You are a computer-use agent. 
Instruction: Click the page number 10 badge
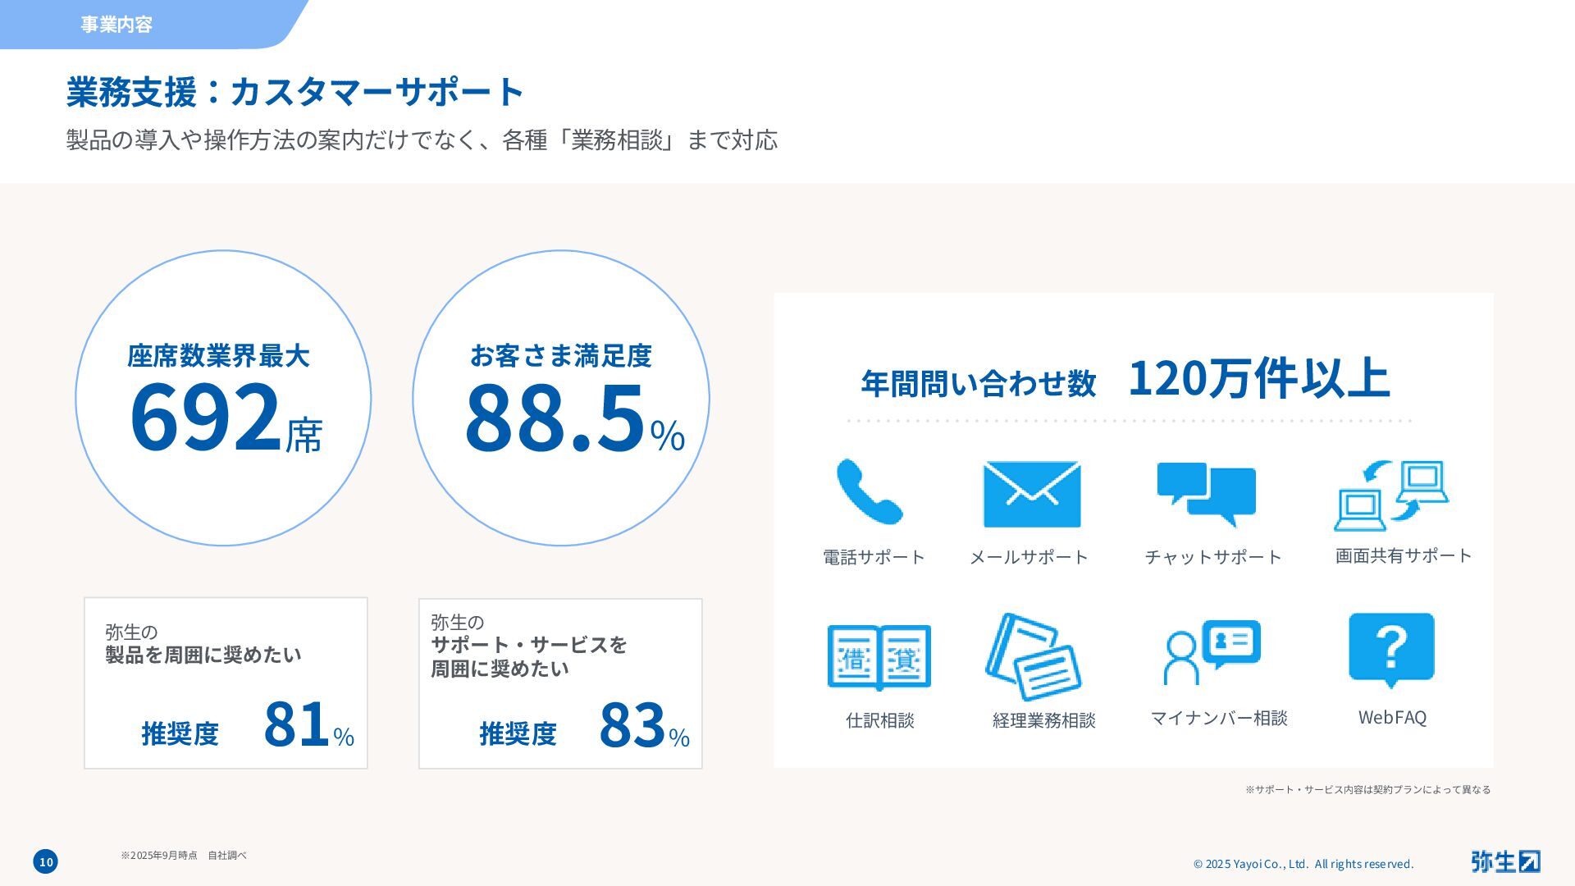[x=46, y=861]
